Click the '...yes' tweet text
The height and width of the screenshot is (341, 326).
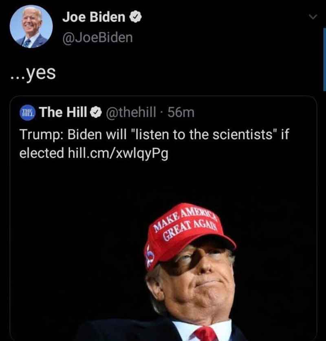click(x=33, y=73)
